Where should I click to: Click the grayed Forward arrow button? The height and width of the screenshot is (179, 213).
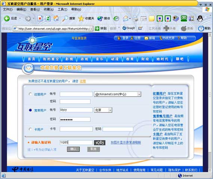click(x=28, y=18)
